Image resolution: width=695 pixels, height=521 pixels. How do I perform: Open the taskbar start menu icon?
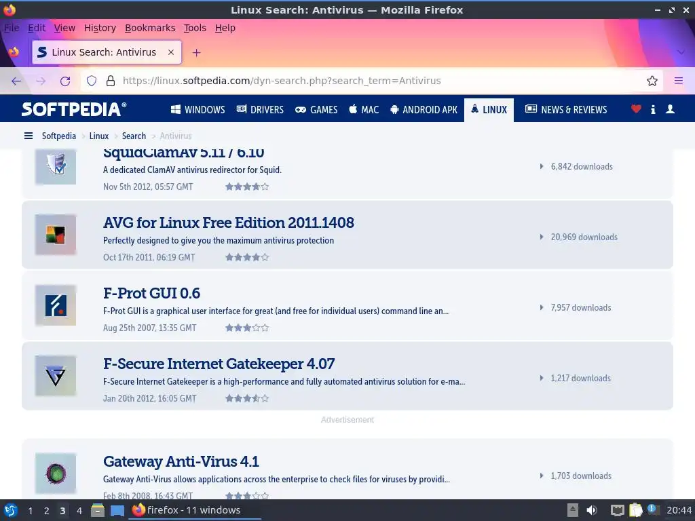(11, 510)
